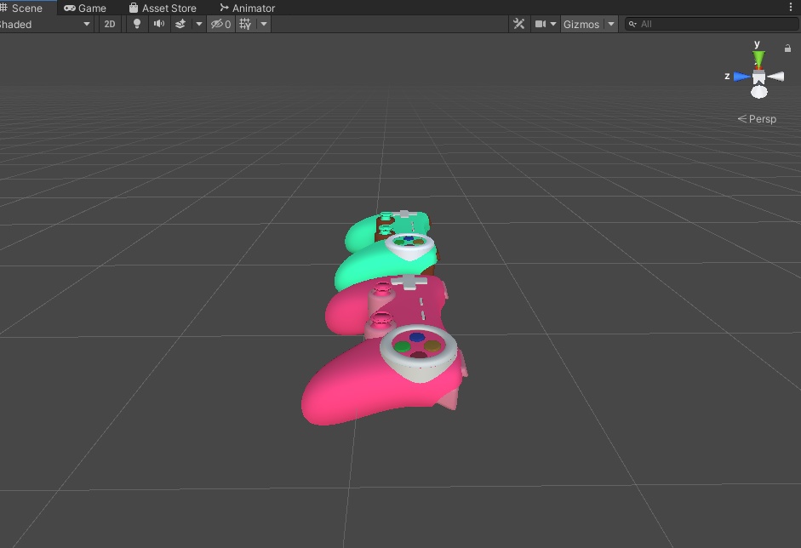
Task: Click the scene view lock padlock icon
Action: click(x=788, y=48)
